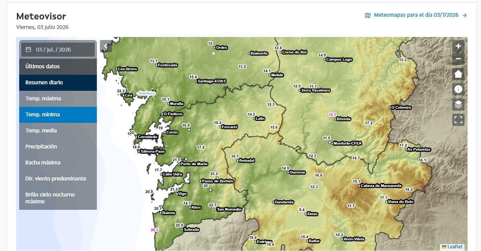481x251 pixels.
Task: Click the O Cebreiro station label
Action: (x=401, y=108)
